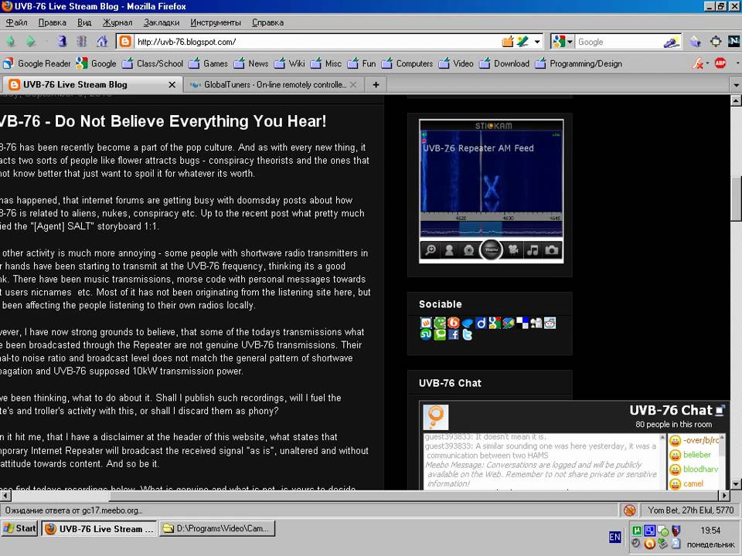This screenshot has width=742, height=556.
Task: Open the Журнал menu
Action: point(117,22)
